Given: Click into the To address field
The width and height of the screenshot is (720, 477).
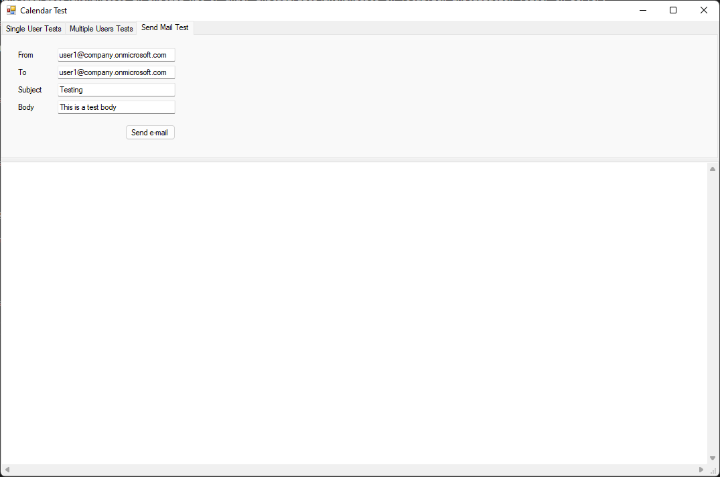Looking at the screenshot, I should pyautogui.click(x=116, y=72).
